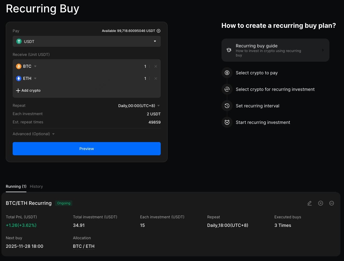Click the add funds plus icon

[x=159, y=31]
